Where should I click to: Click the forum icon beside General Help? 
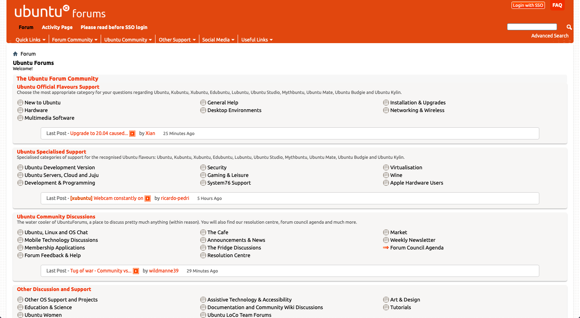tap(203, 103)
